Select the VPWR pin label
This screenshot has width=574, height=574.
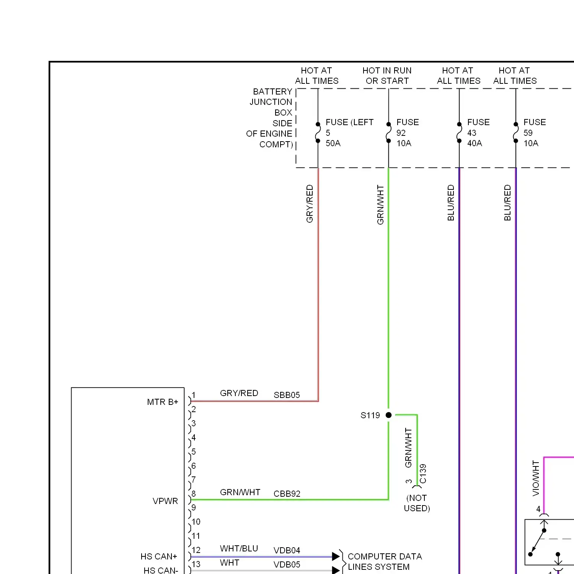coord(165,501)
